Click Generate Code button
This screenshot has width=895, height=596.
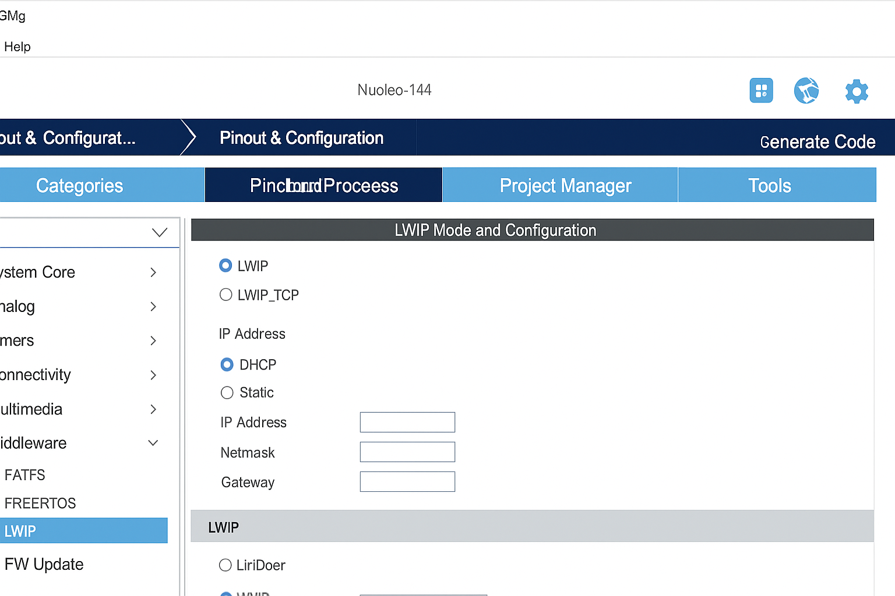818,141
